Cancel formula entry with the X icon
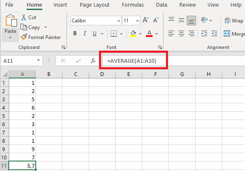 (63, 61)
